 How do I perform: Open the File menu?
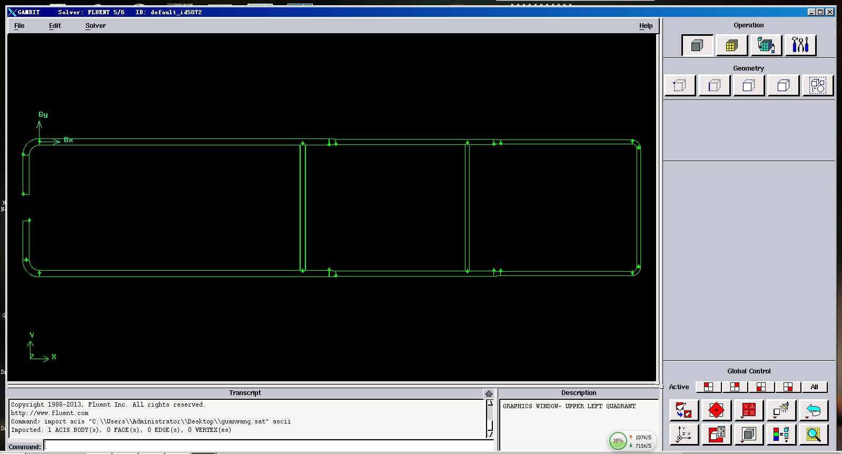(x=19, y=26)
